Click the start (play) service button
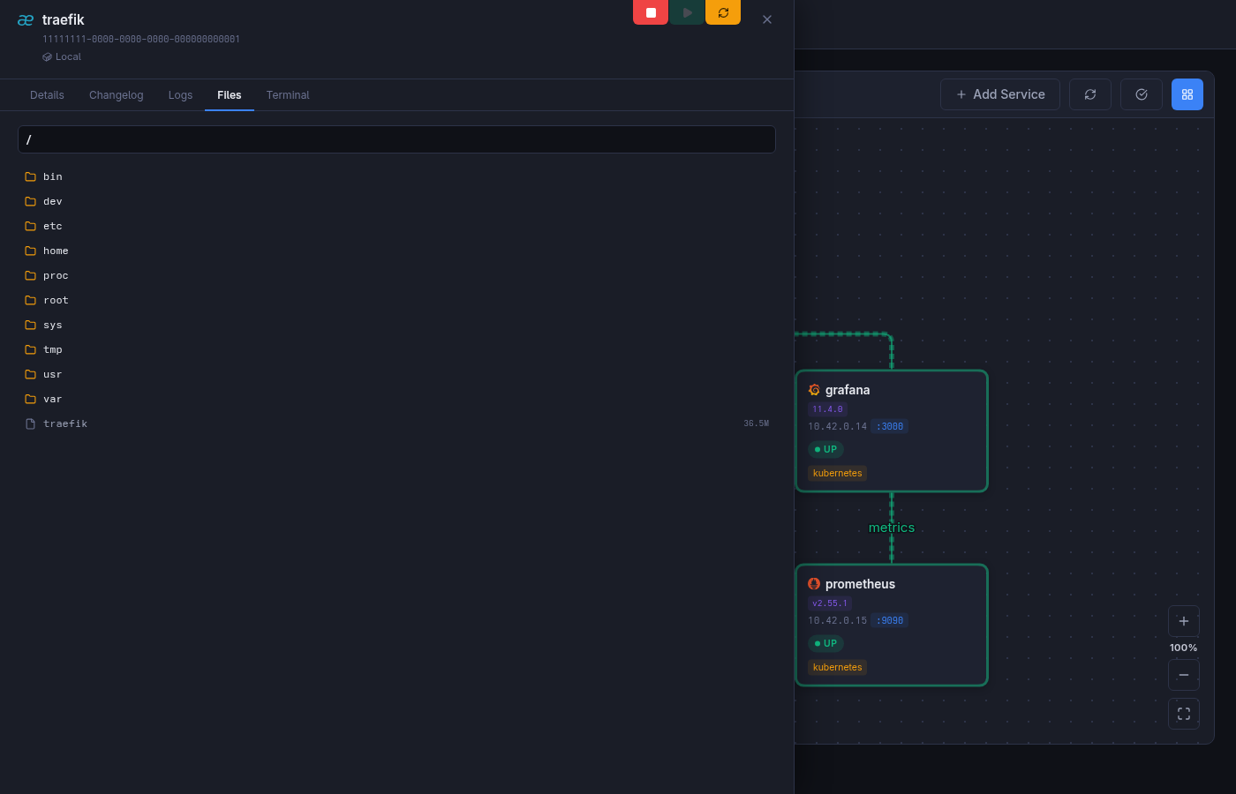Viewport: 1236px width, 794px height. [x=687, y=12]
